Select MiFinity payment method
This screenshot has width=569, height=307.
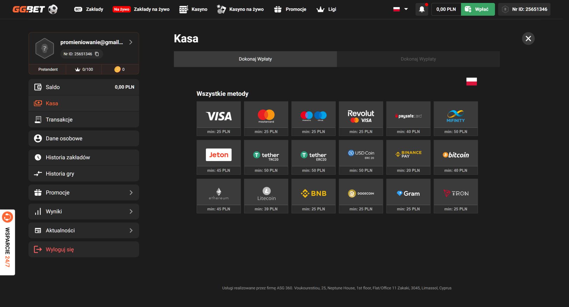coord(456,118)
